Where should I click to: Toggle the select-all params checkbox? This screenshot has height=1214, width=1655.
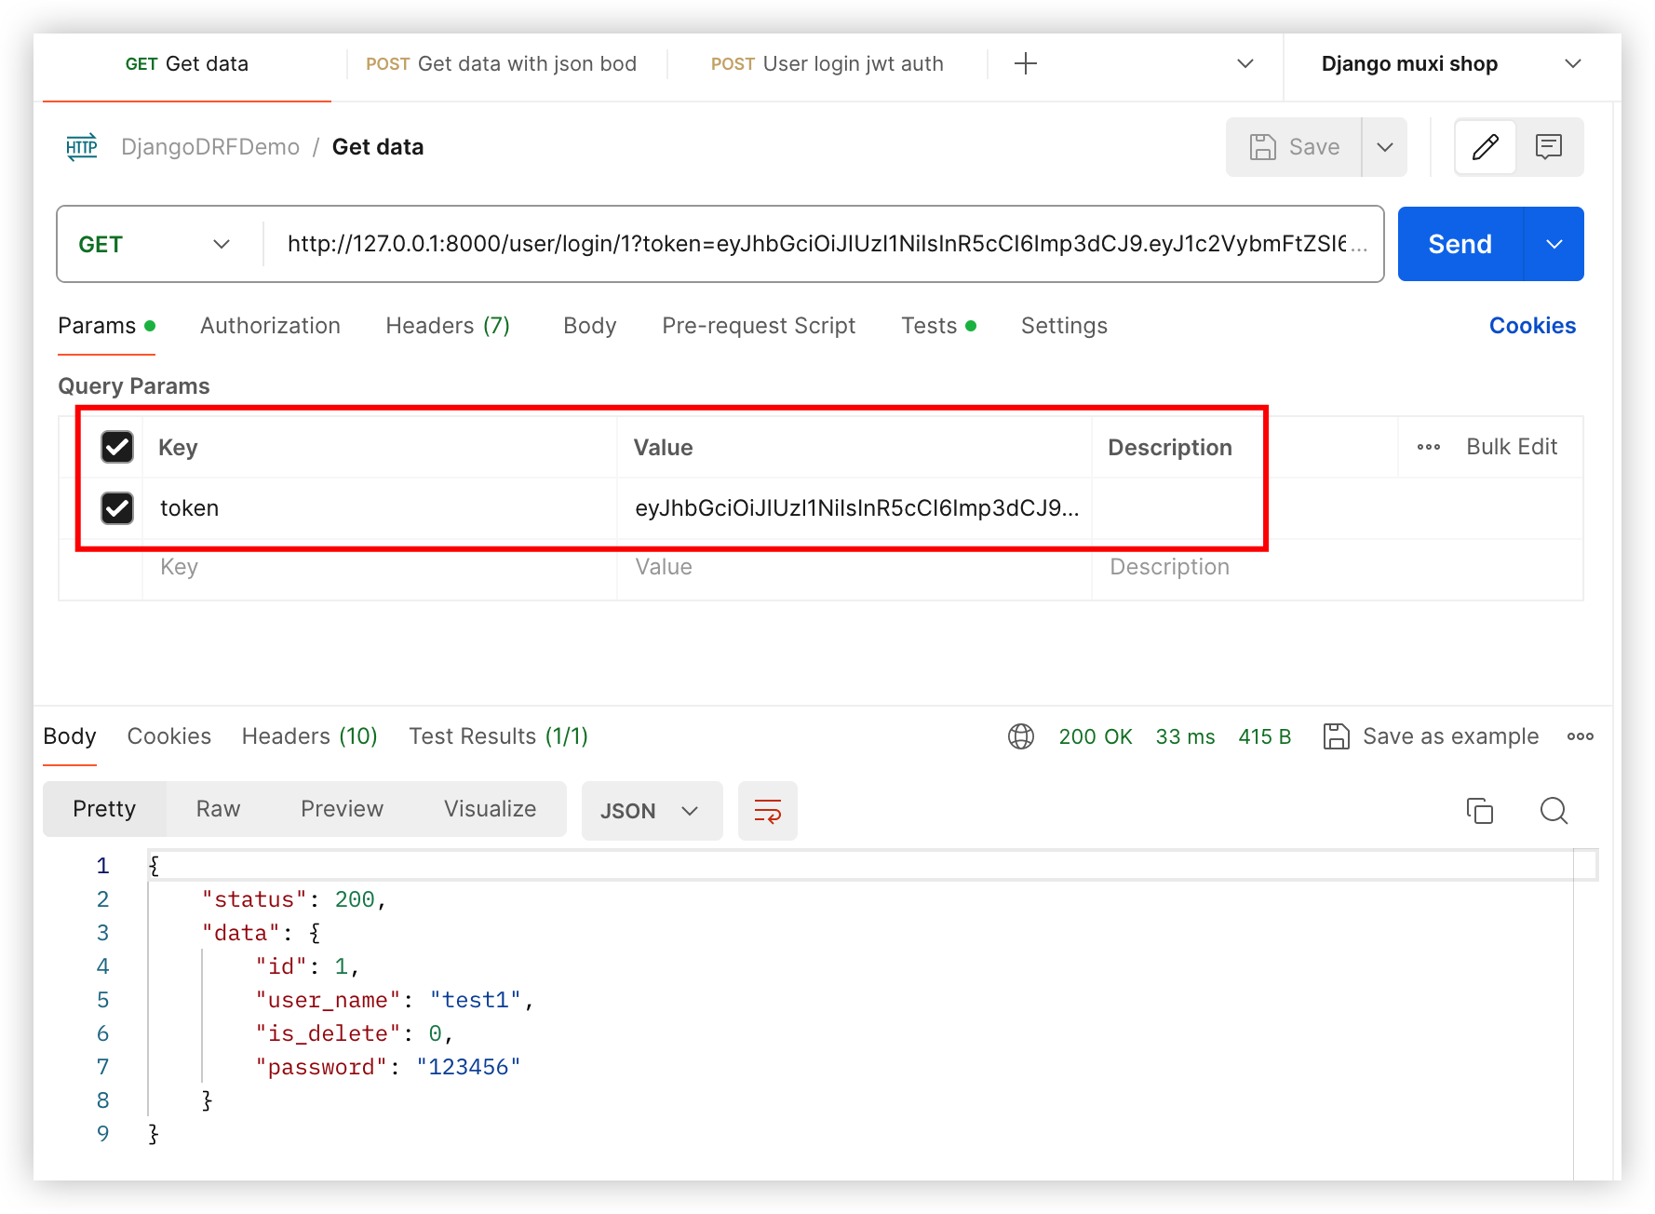pyautogui.click(x=117, y=447)
